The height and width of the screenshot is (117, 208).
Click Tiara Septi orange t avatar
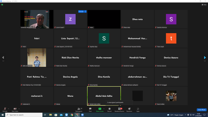click(171, 38)
